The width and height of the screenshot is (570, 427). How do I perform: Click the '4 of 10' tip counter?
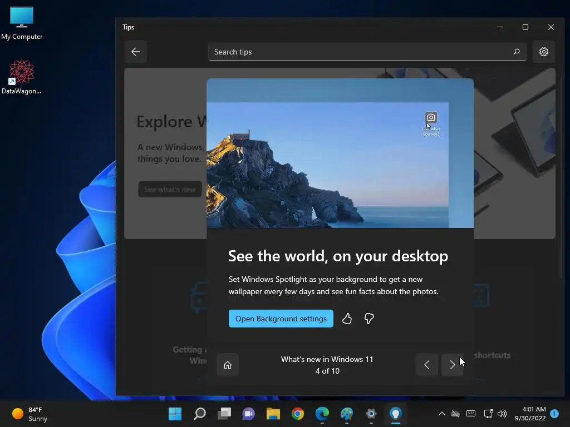click(x=327, y=371)
